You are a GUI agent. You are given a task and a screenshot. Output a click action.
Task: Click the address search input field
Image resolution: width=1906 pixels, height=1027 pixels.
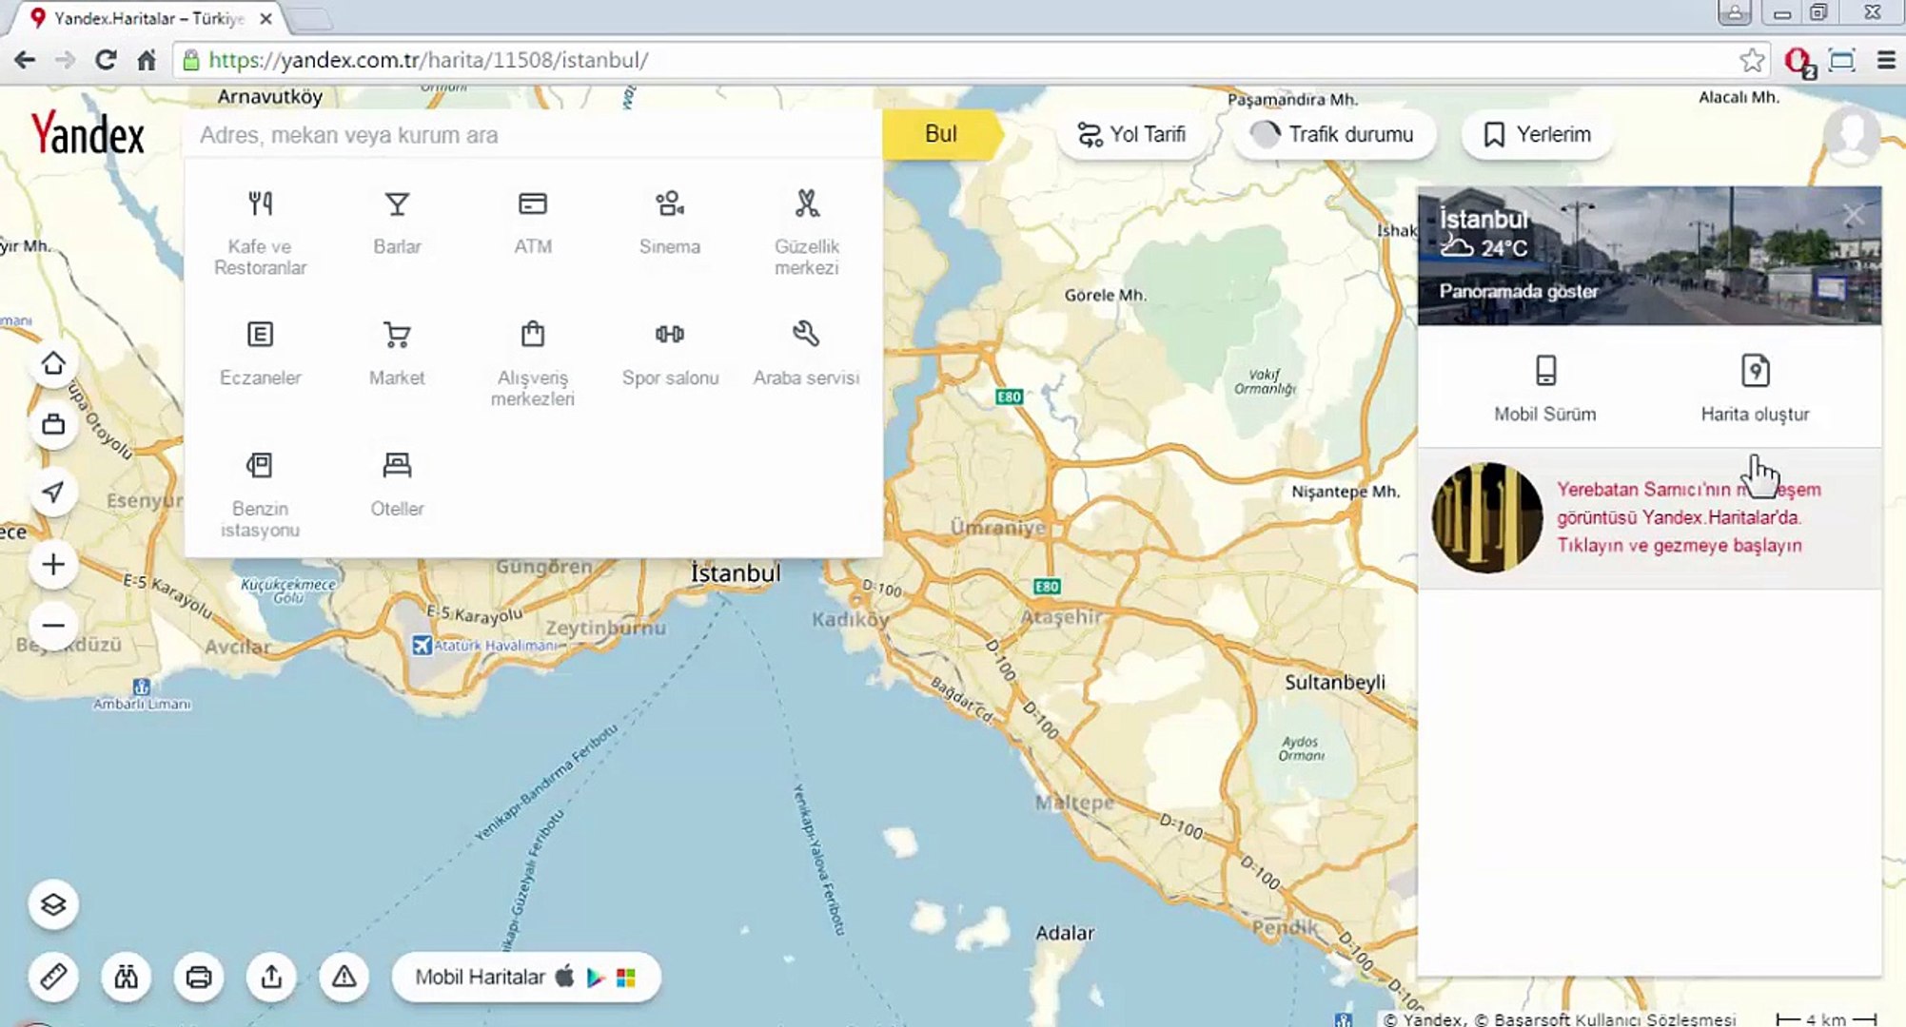pos(533,135)
